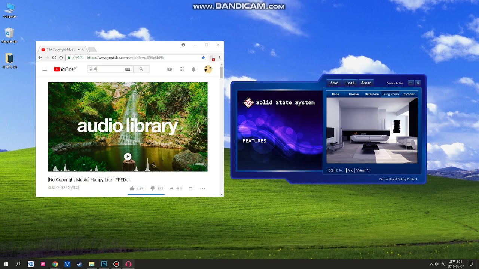Open the Recycle Bin desktop icon

click(x=9, y=35)
